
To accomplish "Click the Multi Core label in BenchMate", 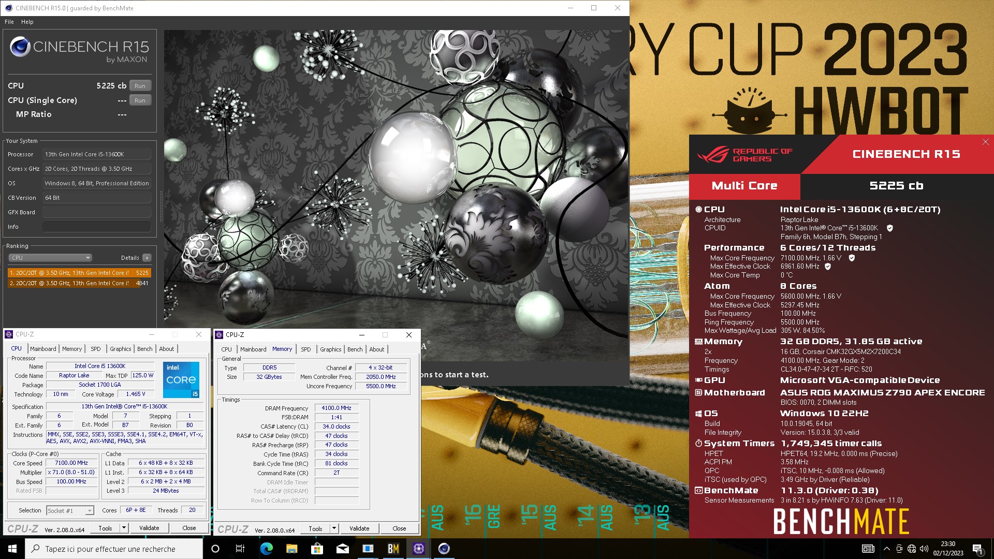I will click(744, 186).
